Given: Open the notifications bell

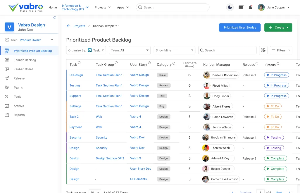Looking at the screenshot, I should point(250,7).
